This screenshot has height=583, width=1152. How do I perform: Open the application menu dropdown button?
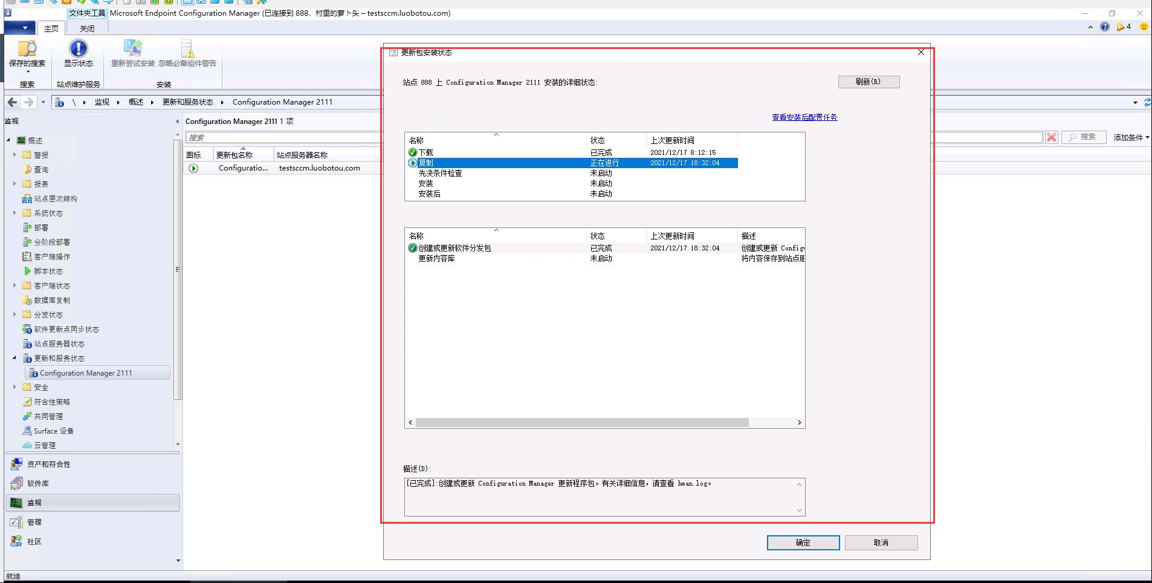pos(21,28)
